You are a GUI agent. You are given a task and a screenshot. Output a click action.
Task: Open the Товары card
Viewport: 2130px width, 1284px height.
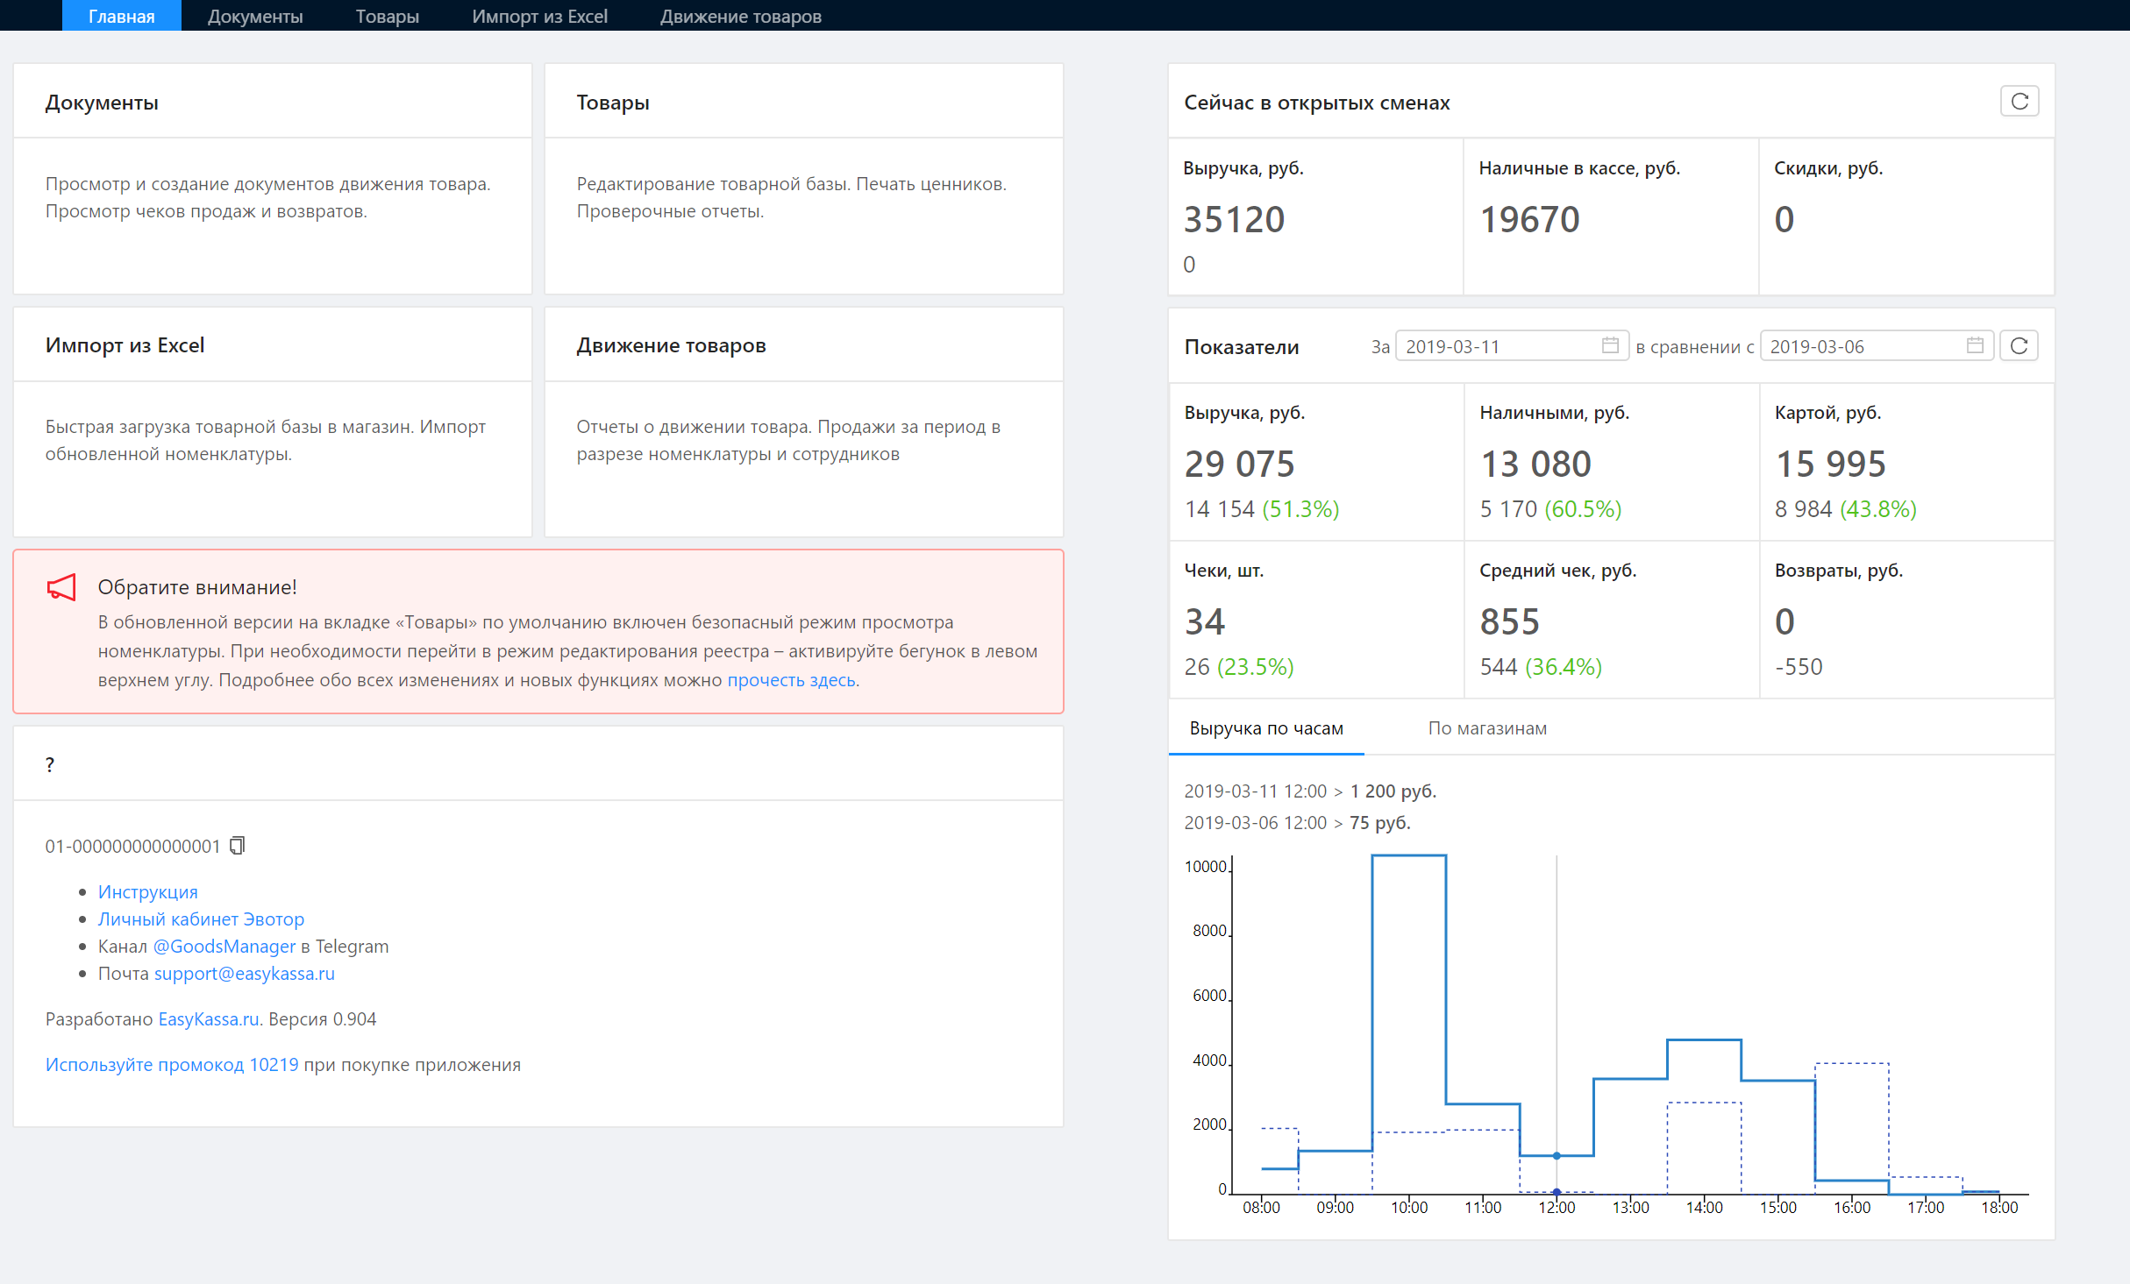click(x=804, y=179)
